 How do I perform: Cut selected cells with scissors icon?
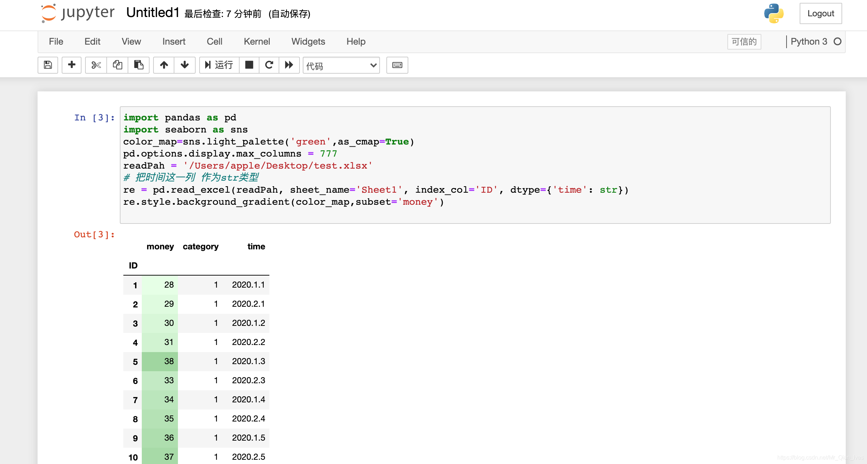coord(96,65)
